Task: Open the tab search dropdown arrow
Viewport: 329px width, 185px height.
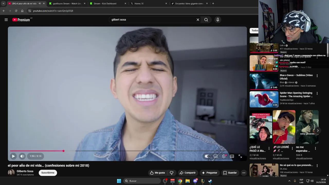Action: [3, 4]
